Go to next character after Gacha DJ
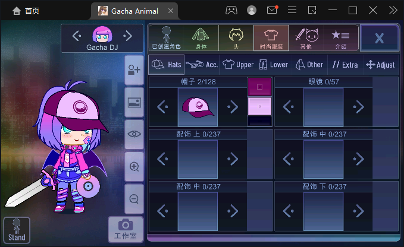The height and width of the screenshot is (247, 404). (127, 36)
